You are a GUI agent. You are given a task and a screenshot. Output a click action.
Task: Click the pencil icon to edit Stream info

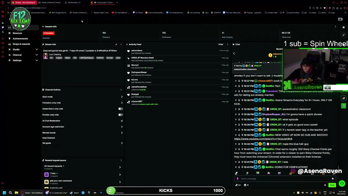click(x=116, y=44)
